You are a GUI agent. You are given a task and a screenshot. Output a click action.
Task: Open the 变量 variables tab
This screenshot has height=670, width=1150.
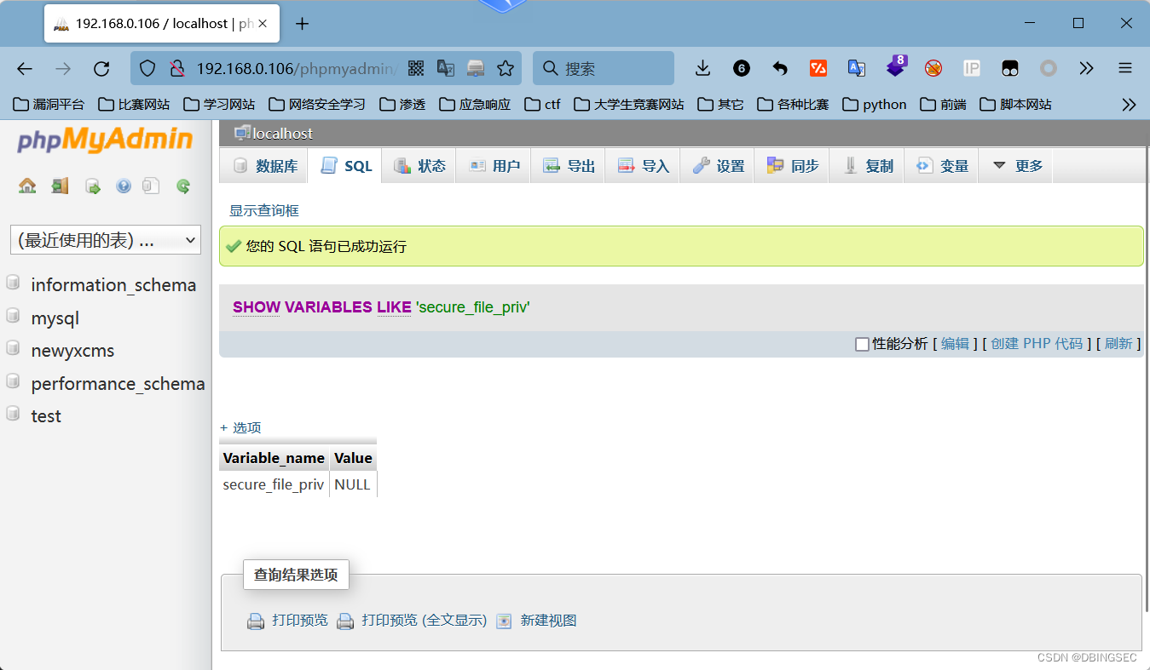click(941, 166)
